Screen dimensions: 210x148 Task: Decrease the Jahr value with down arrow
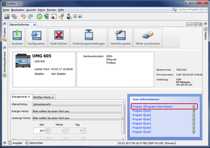point(48,132)
